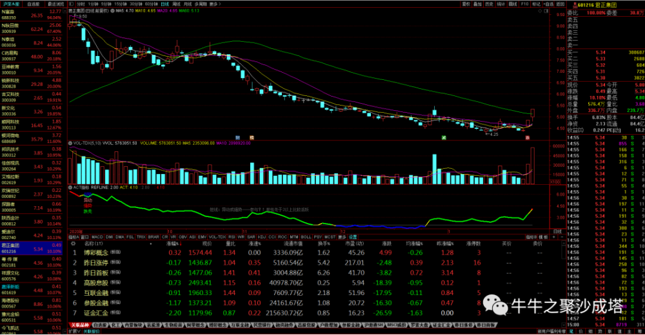Click 模板 template button

[543, 237]
